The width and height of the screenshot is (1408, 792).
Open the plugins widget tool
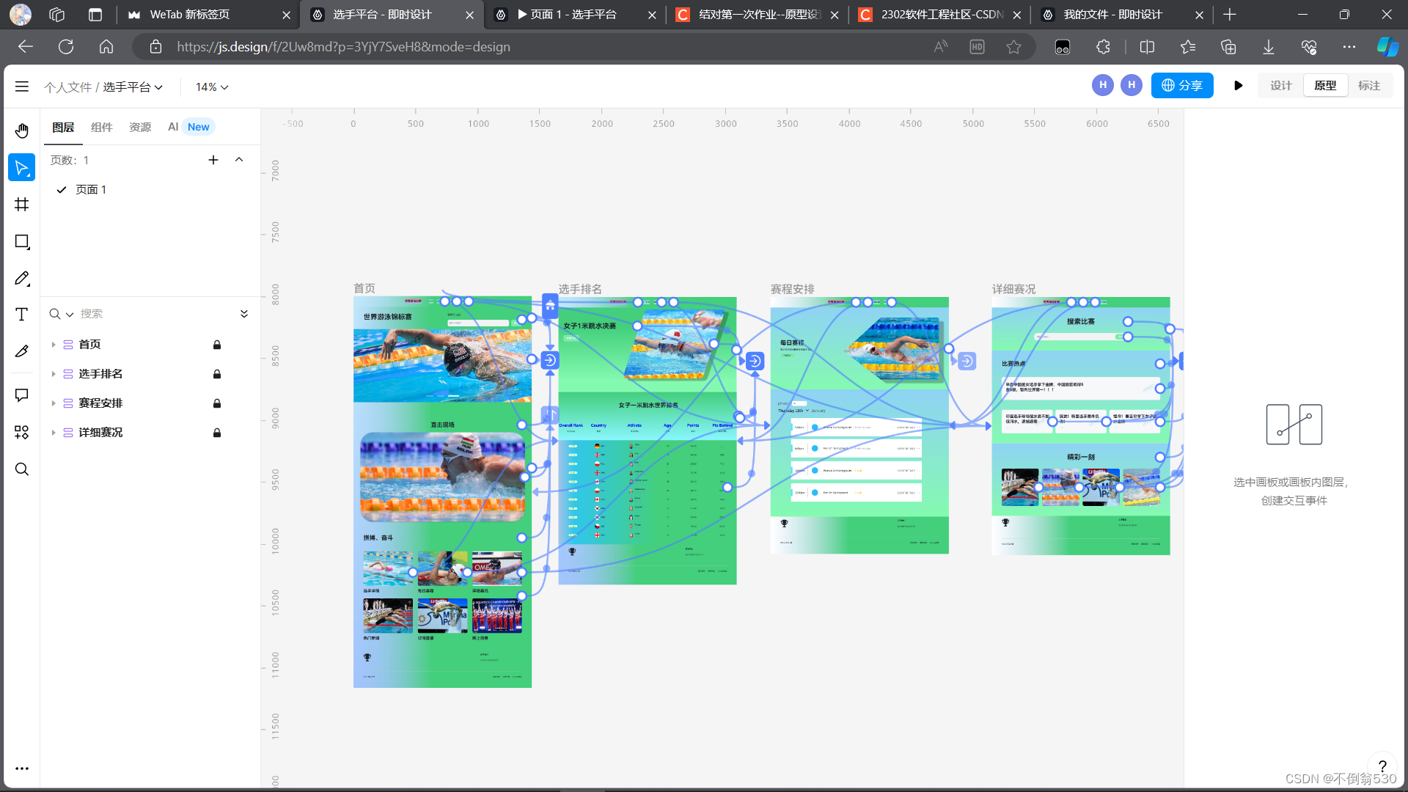[x=22, y=432]
